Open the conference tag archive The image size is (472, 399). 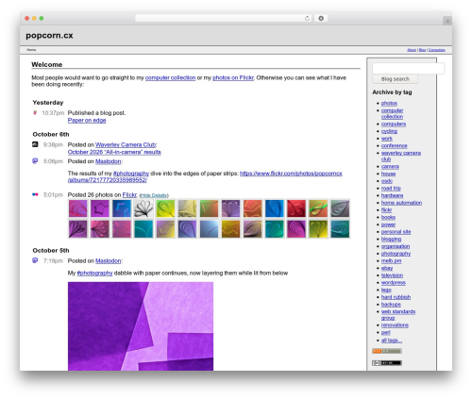pos(395,145)
